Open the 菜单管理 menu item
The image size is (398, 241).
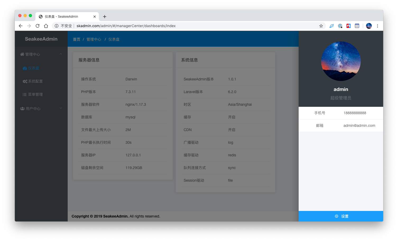(x=35, y=95)
